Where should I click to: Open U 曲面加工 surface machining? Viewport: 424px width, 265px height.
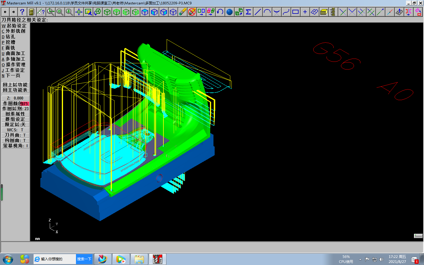point(14,54)
